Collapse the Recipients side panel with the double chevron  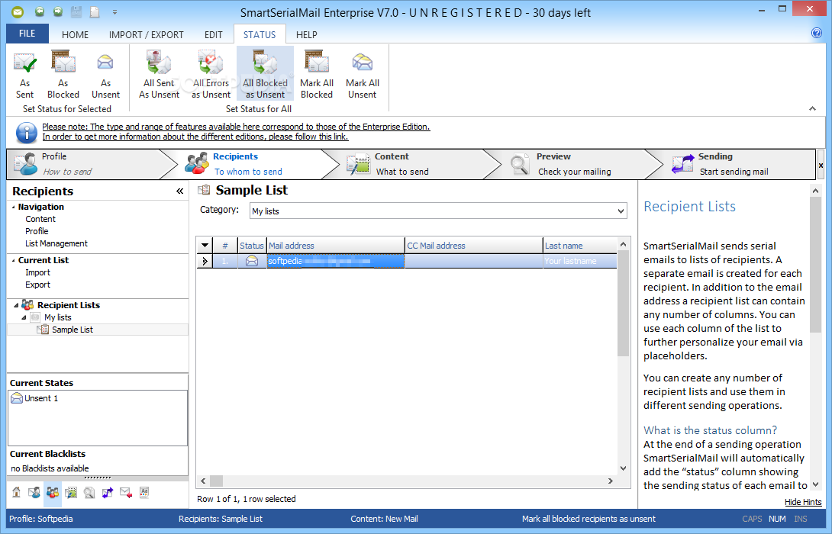tap(180, 191)
